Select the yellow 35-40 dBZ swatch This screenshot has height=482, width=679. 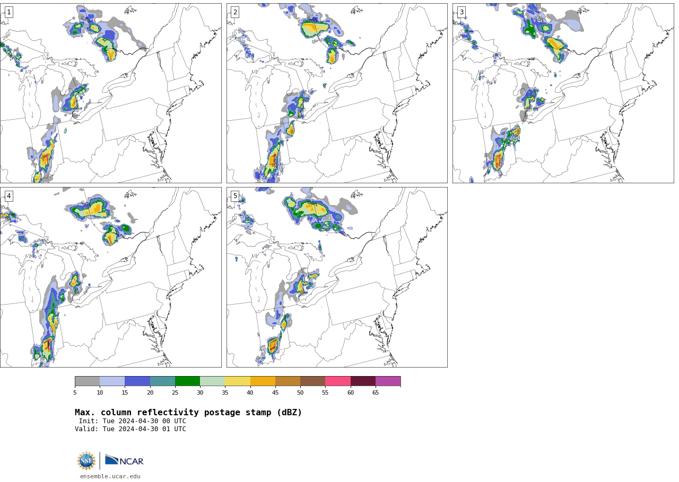tap(238, 381)
